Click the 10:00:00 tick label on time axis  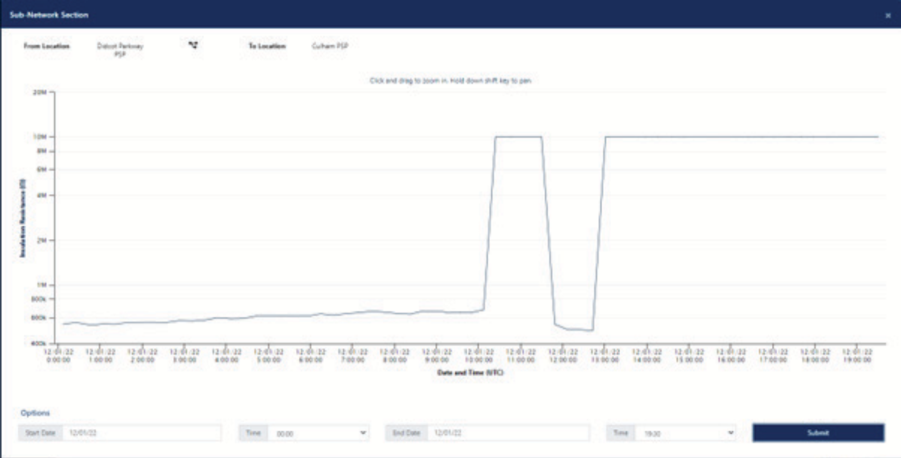(x=479, y=356)
